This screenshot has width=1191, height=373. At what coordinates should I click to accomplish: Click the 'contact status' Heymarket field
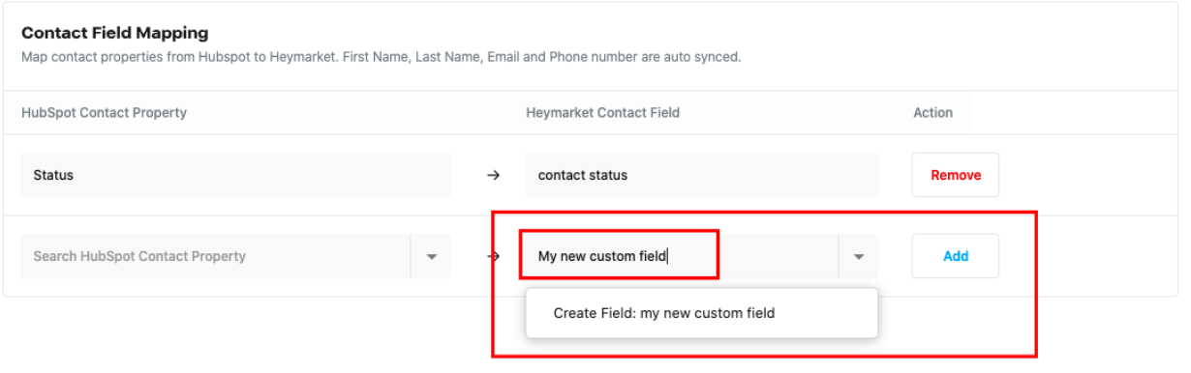702,175
